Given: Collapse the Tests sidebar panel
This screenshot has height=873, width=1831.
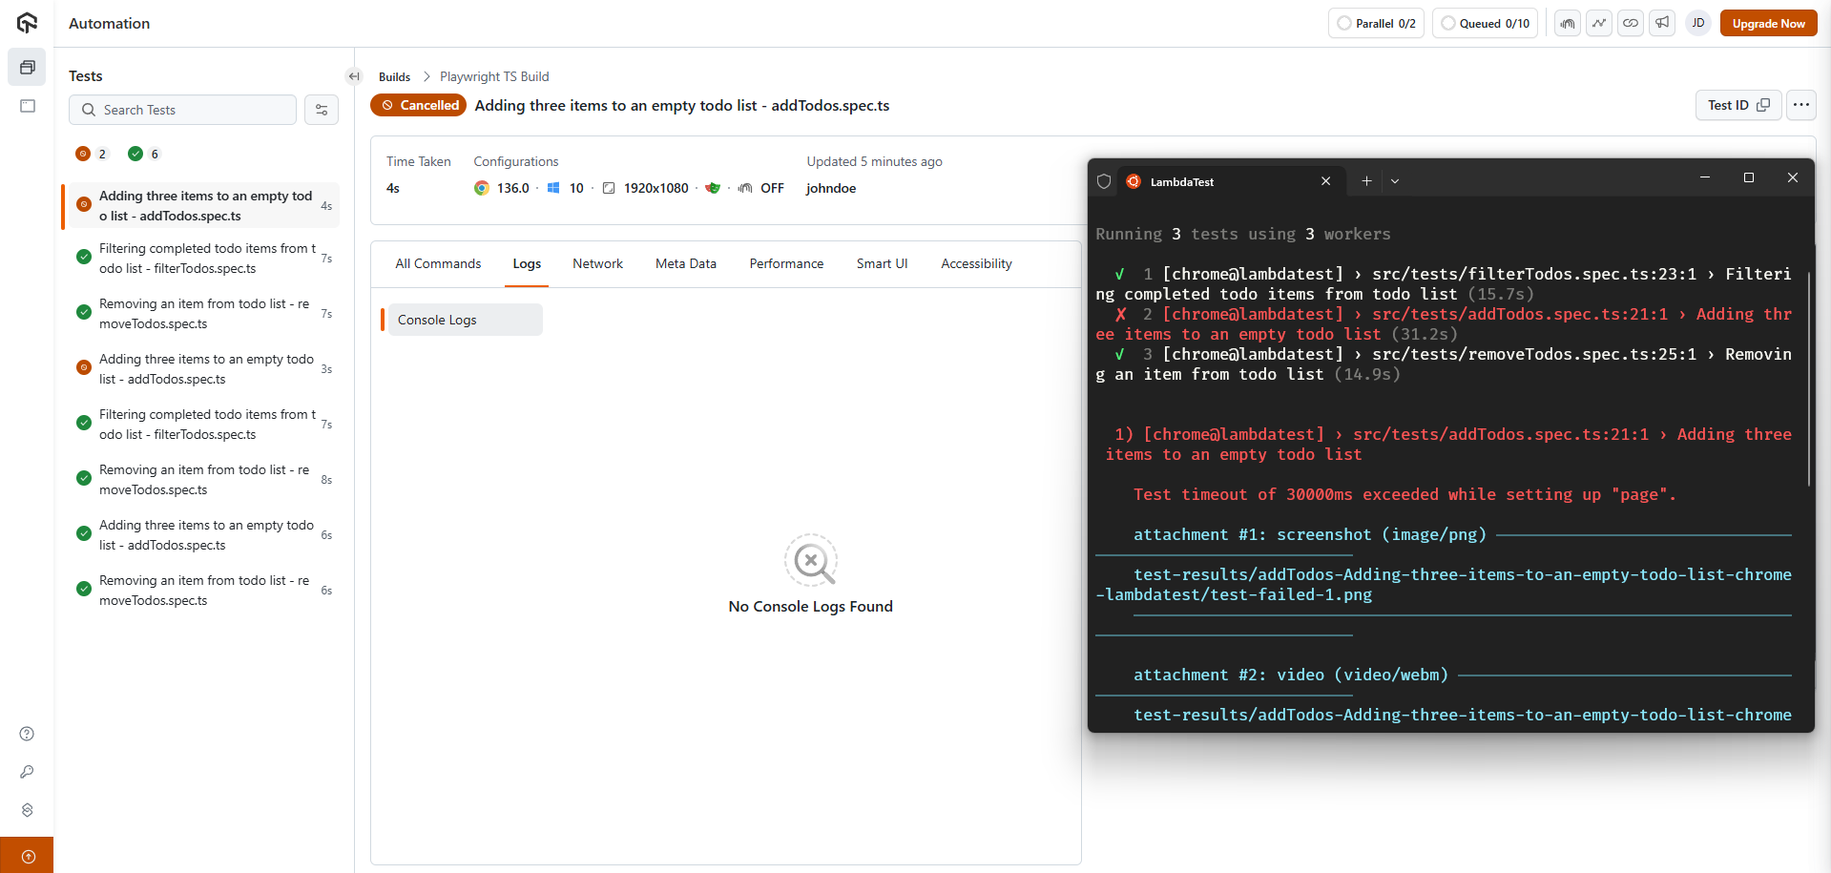Looking at the screenshot, I should click(354, 76).
